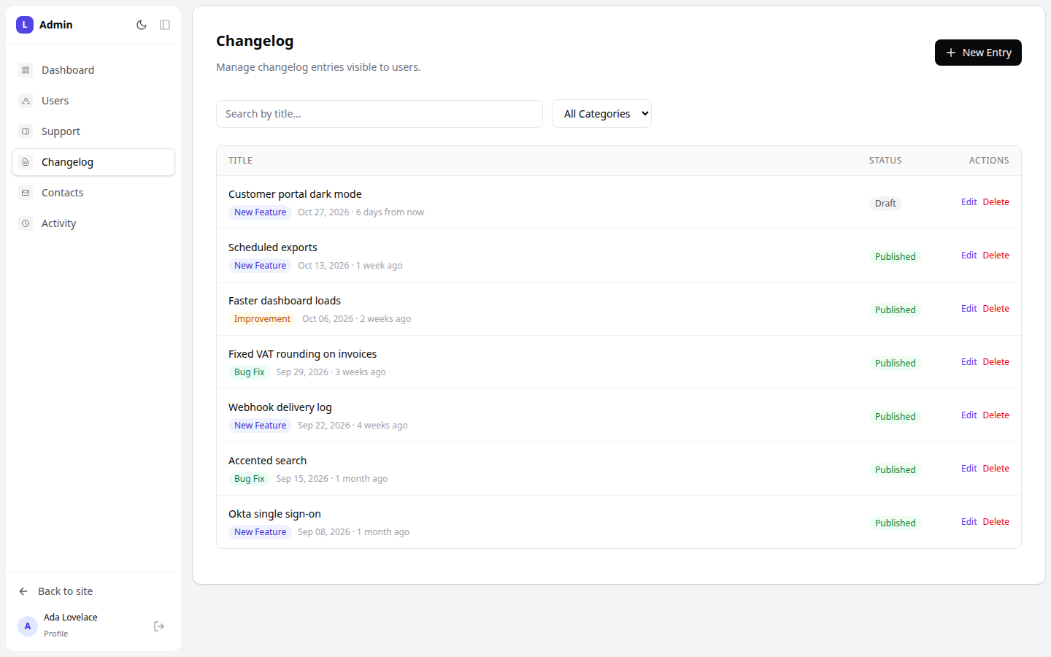Click New Feature tag on Okta single sign-on

[x=260, y=532]
